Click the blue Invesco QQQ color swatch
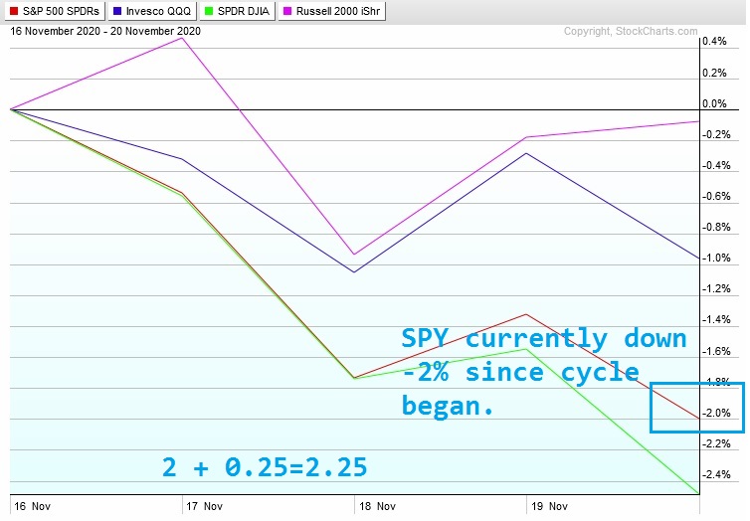Viewport: 750px width, 521px height. [117, 11]
